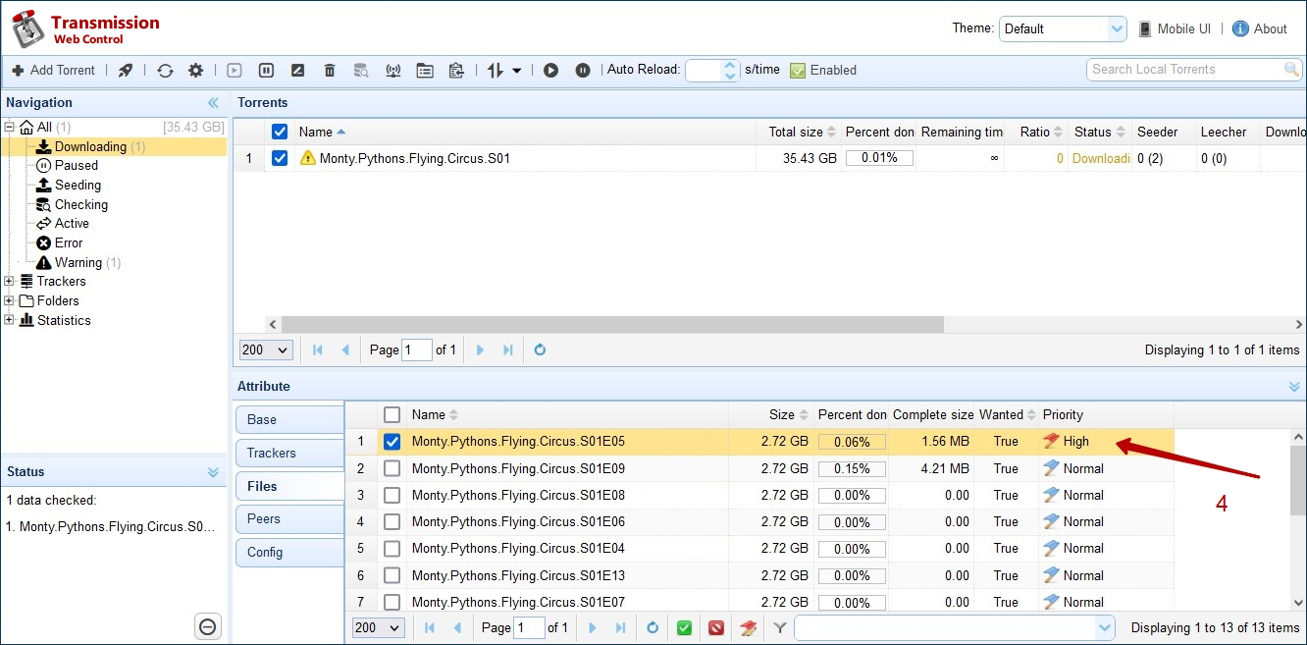Screen dimensions: 1307x645
Task: Expand the Trackers tree node
Action: coord(10,282)
